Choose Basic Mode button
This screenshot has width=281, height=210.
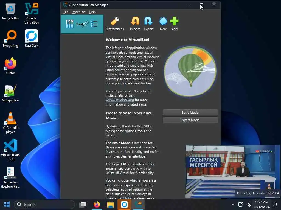pyautogui.click(x=190, y=112)
